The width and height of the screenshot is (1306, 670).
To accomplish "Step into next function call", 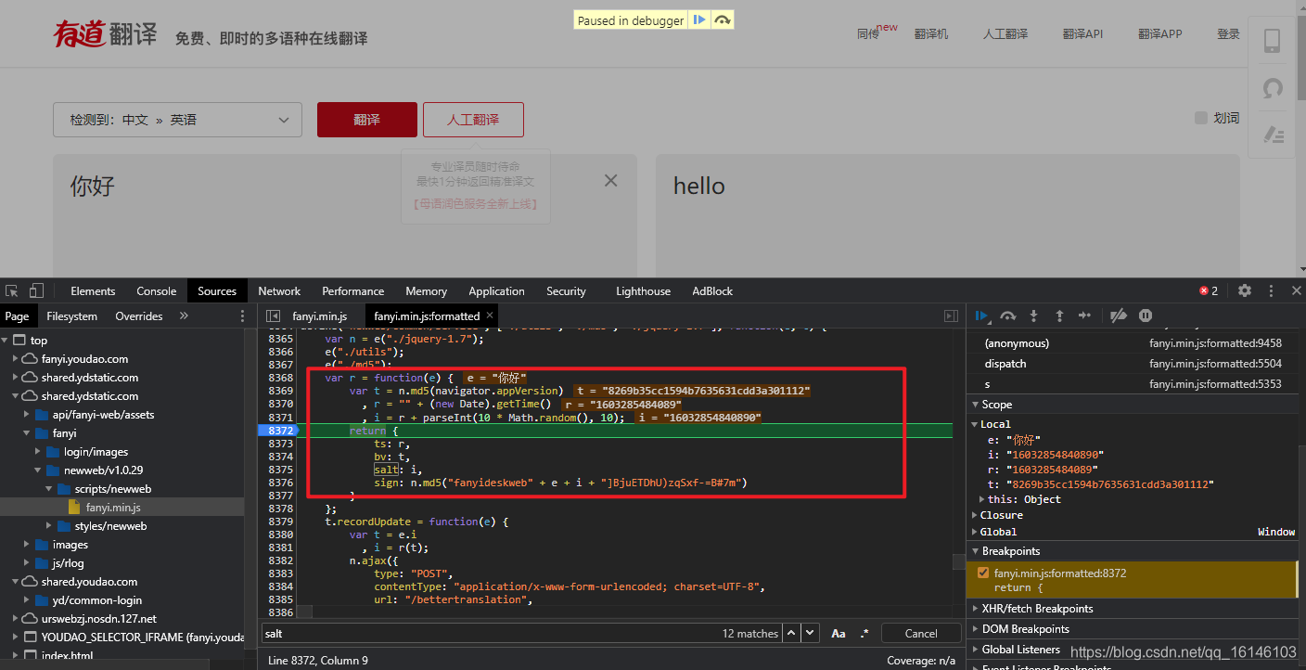I will coord(1034,316).
